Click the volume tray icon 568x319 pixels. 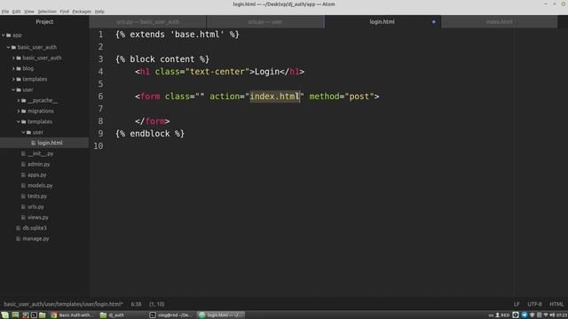point(552,315)
